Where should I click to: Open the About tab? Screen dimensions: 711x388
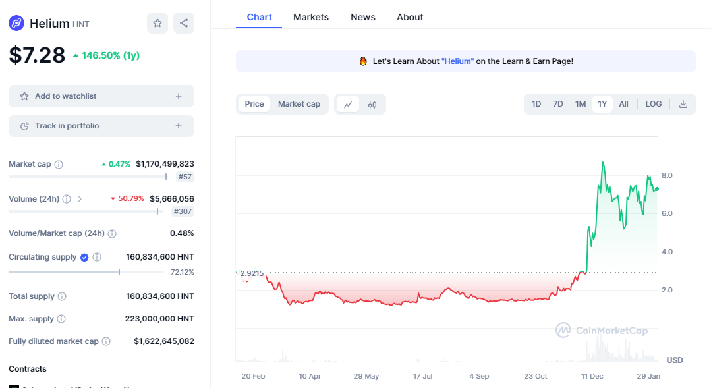coord(410,17)
